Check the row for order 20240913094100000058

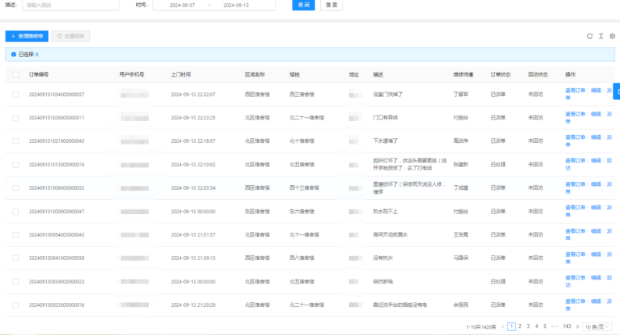tap(16, 258)
